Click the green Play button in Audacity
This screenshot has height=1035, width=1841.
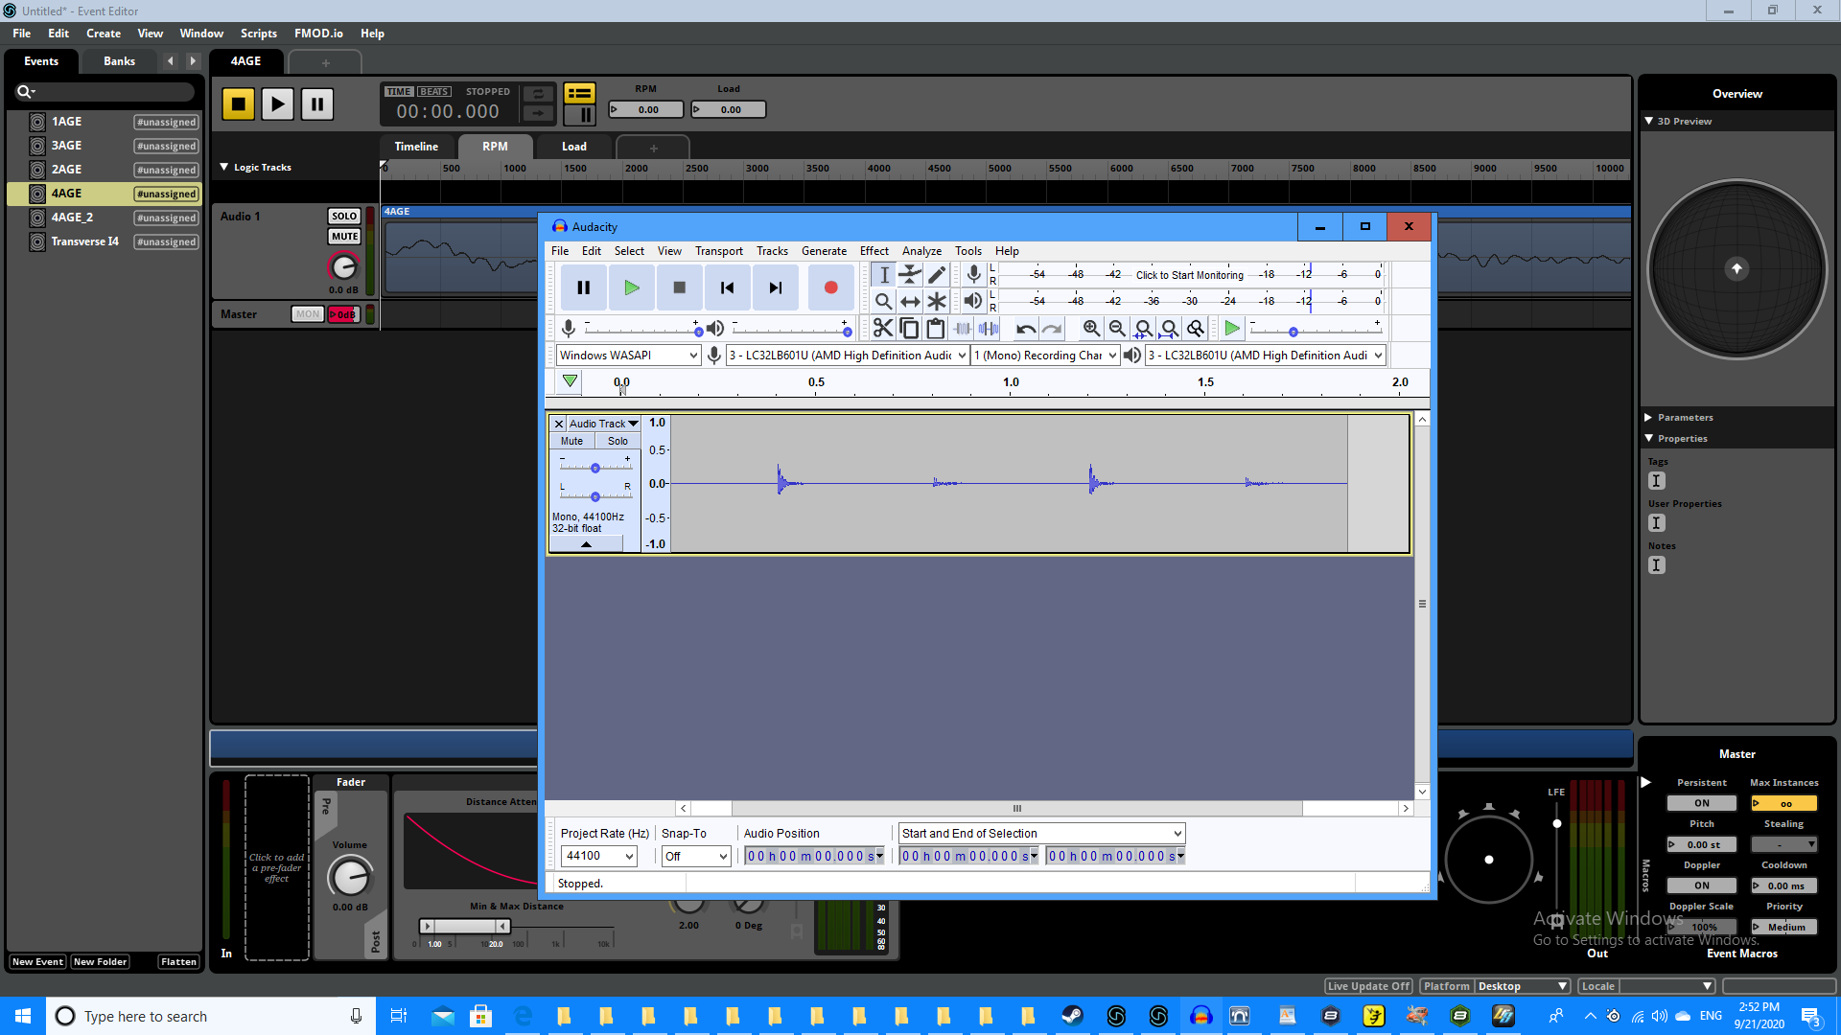coord(631,287)
